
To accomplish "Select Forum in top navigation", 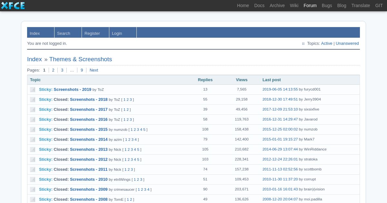I will click(x=310, y=5).
